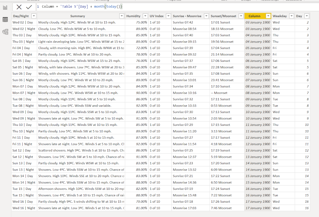Select the "Sunrise 07:18" cell
This screenshot has height=217, width=319.
tap(191, 201)
